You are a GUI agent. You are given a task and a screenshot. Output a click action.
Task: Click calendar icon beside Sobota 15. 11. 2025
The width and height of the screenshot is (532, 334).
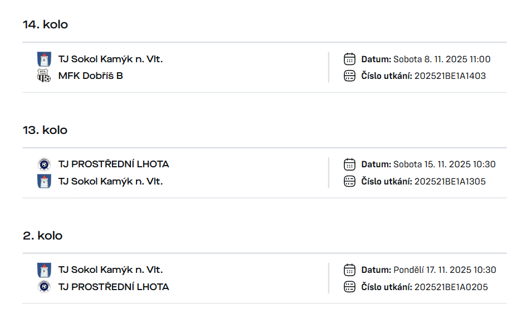[350, 164]
